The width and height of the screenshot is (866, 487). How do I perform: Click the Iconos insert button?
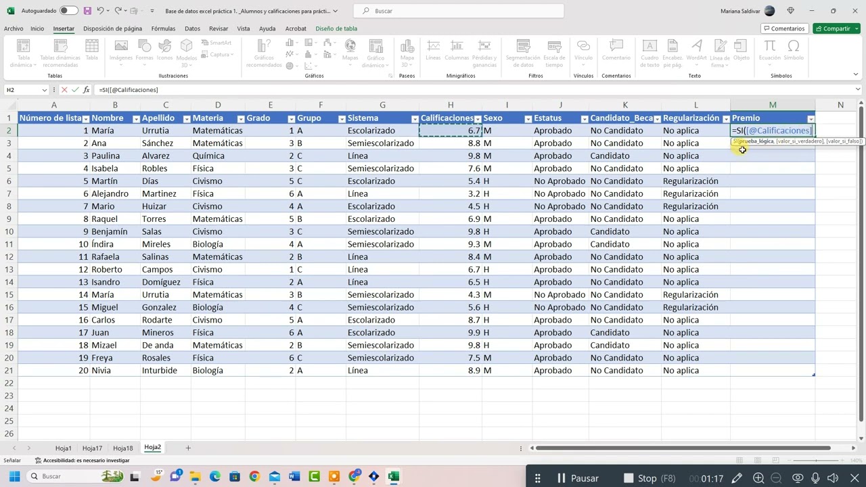coord(164,50)
